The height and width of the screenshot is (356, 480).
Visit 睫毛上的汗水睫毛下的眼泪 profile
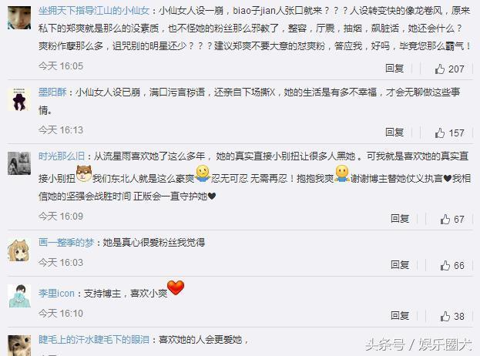click(x=94, y=340)
